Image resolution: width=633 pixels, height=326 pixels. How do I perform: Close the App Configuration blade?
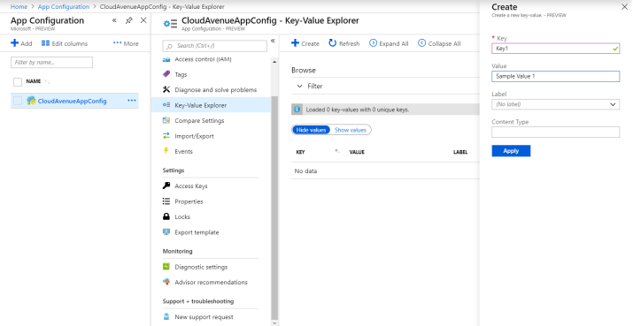(x=143, y=20)
